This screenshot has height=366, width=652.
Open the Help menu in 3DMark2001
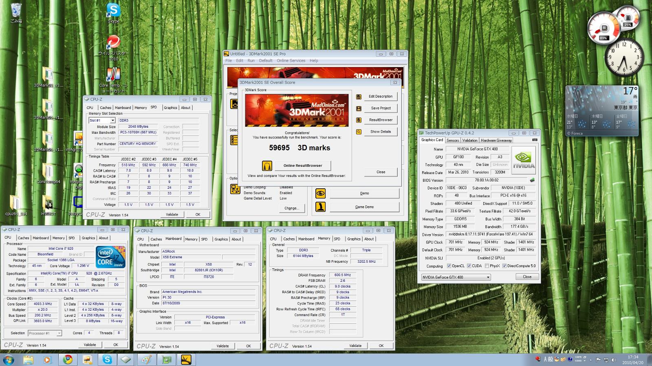coord(314,61)
